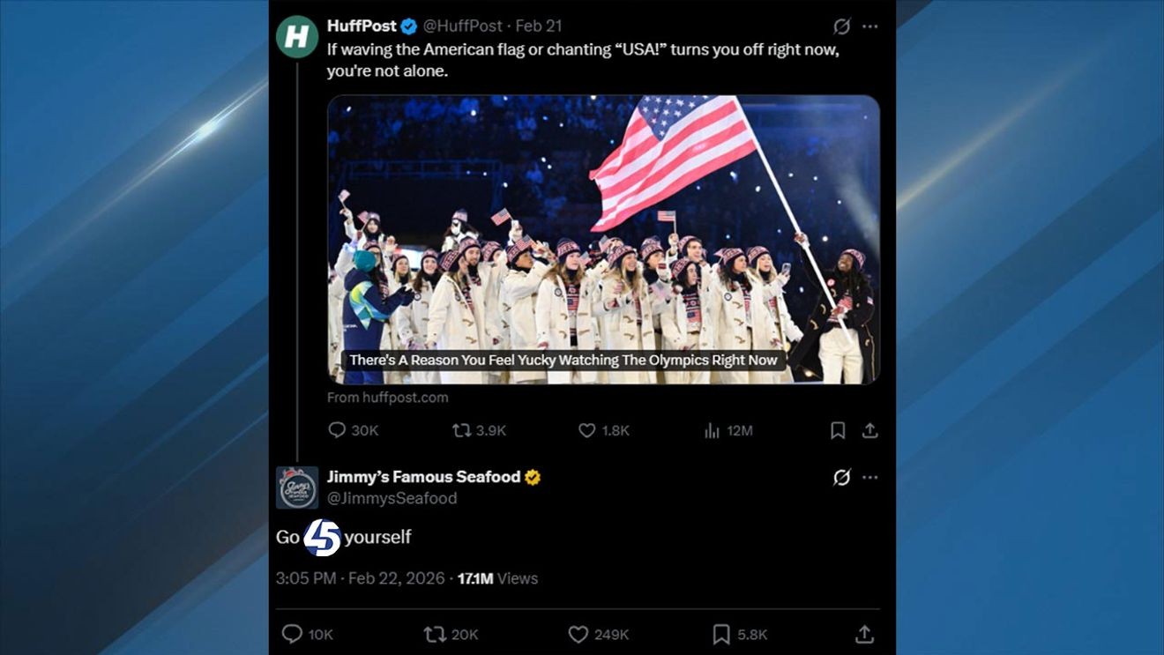Click the Jimmy's Famous Seafood avatar
The height and width of the screenshot is (655, 1164).
(x=297, y=488)
